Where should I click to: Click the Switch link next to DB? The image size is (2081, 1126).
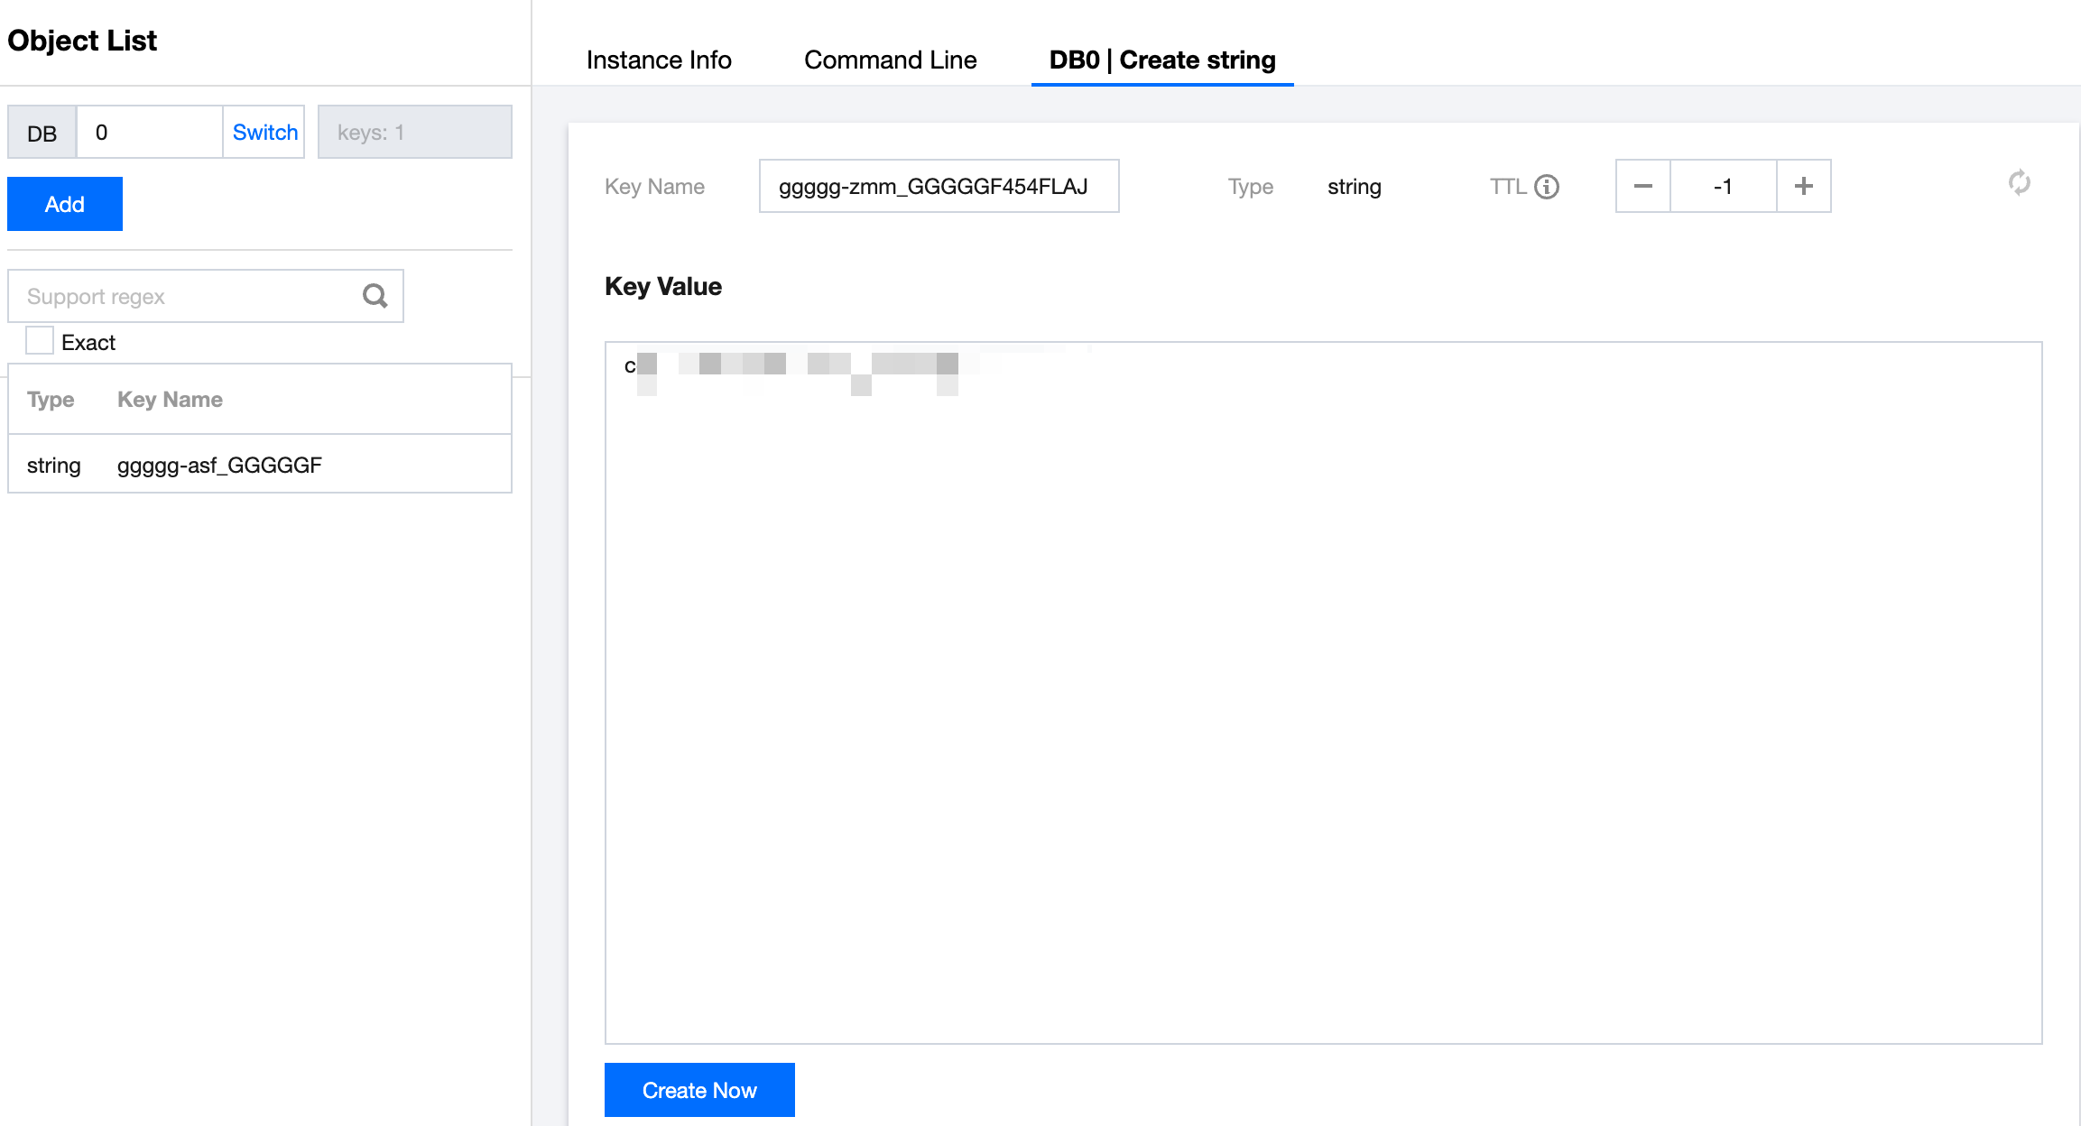coord(264,133)
